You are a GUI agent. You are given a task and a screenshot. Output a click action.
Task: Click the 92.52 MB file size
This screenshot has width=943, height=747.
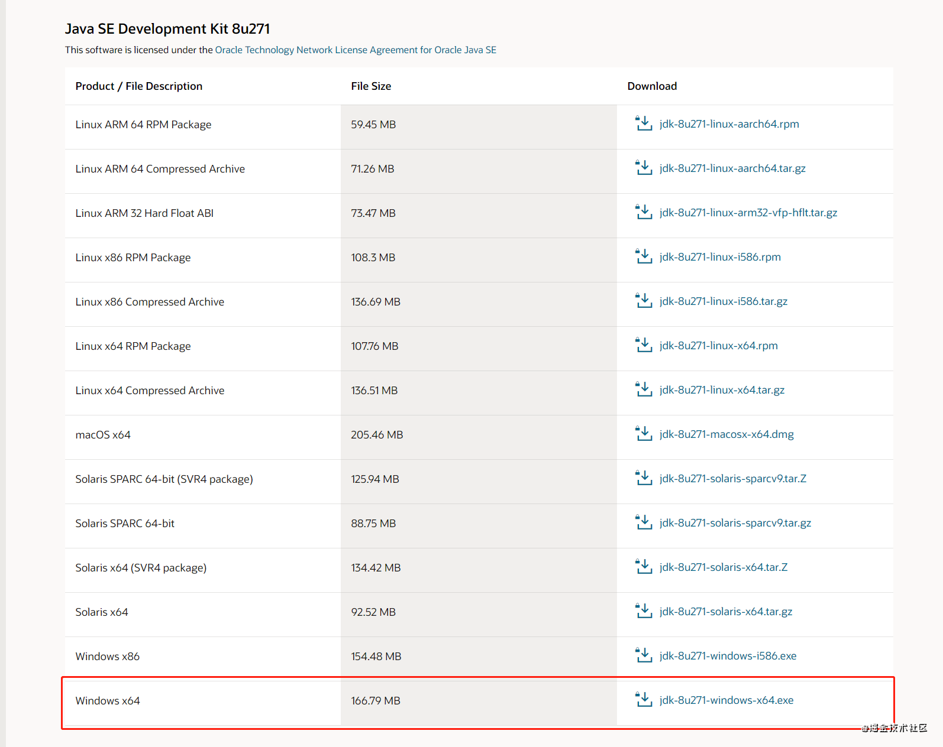tap(373, 612)
